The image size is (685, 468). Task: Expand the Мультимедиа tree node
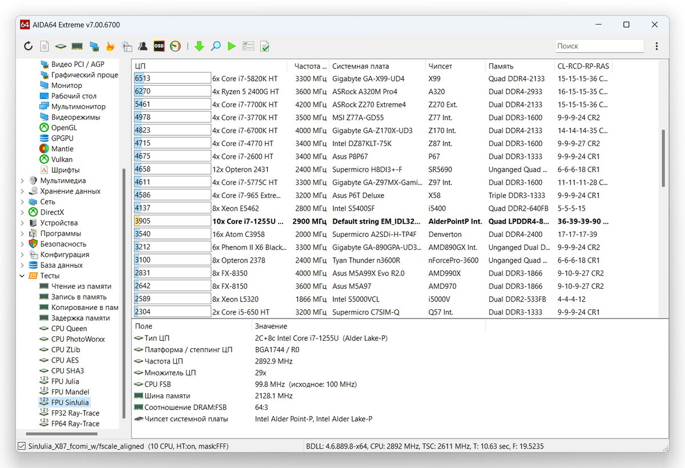pos(22,180)
